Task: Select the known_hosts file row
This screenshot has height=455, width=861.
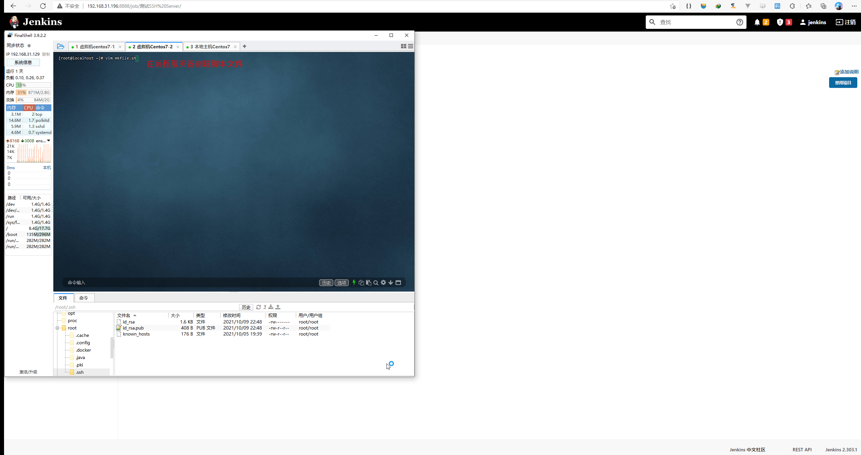Action: tap(222, 334)
